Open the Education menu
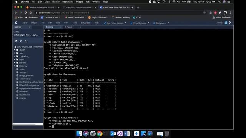Image resolution: width=246 pixels, height=138 pixels. [x=86, y=23]
